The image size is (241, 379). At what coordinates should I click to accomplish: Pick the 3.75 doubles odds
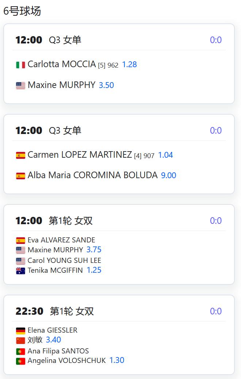(x=94, y=249)
